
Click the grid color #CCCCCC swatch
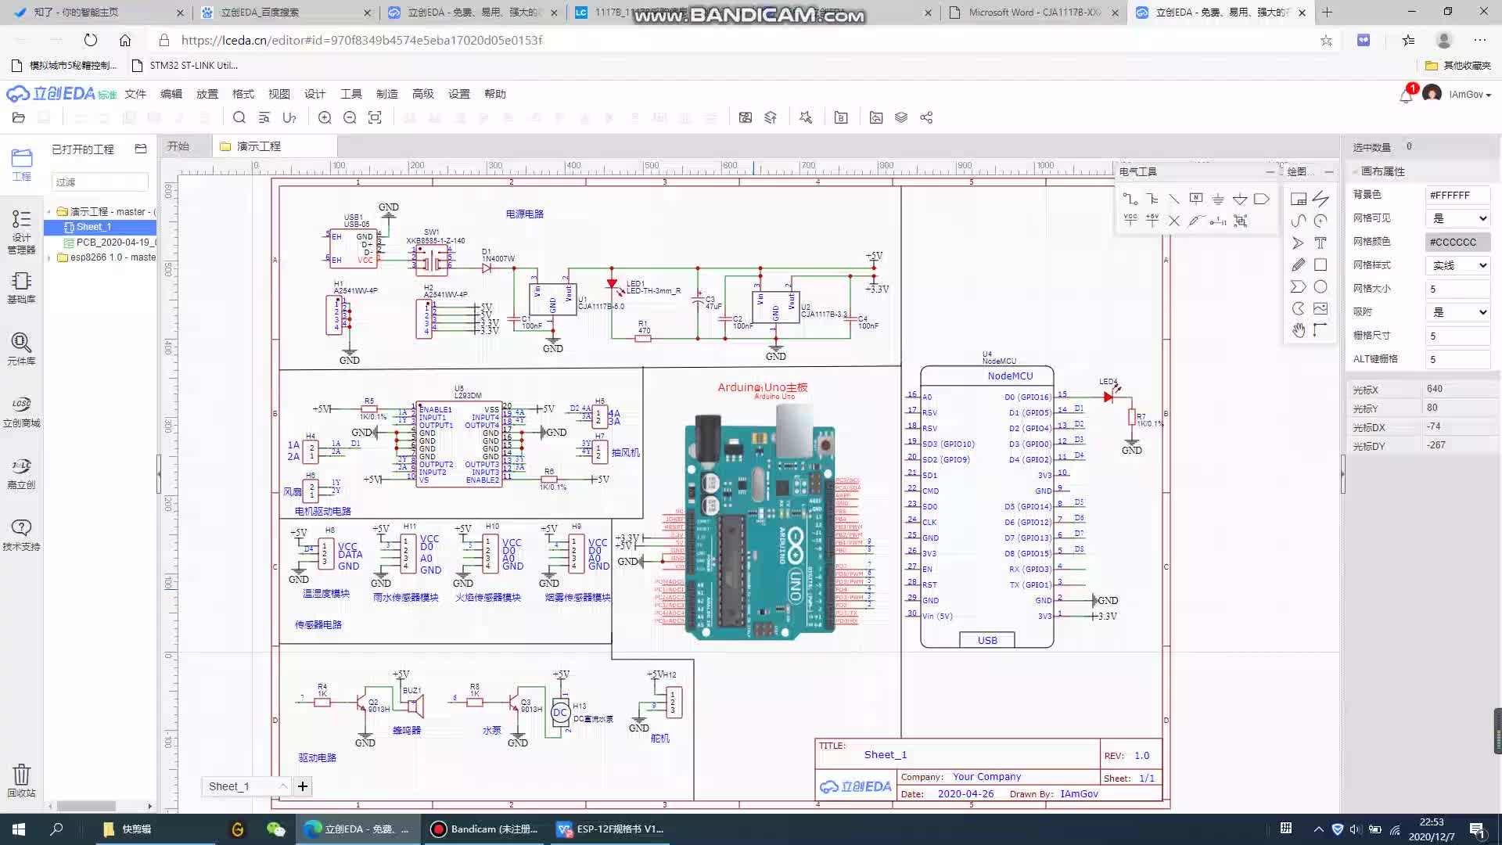point(1458,242)
